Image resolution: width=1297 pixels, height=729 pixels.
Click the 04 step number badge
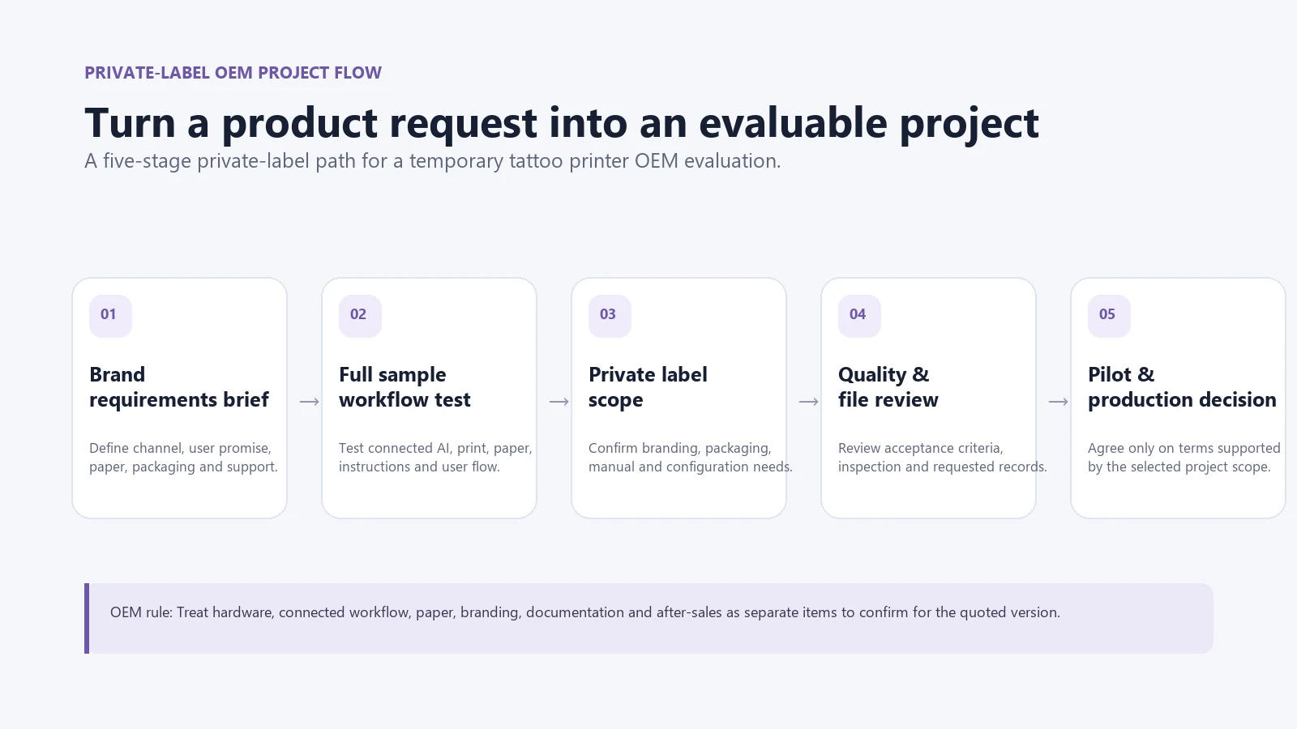tap(859, 316)
